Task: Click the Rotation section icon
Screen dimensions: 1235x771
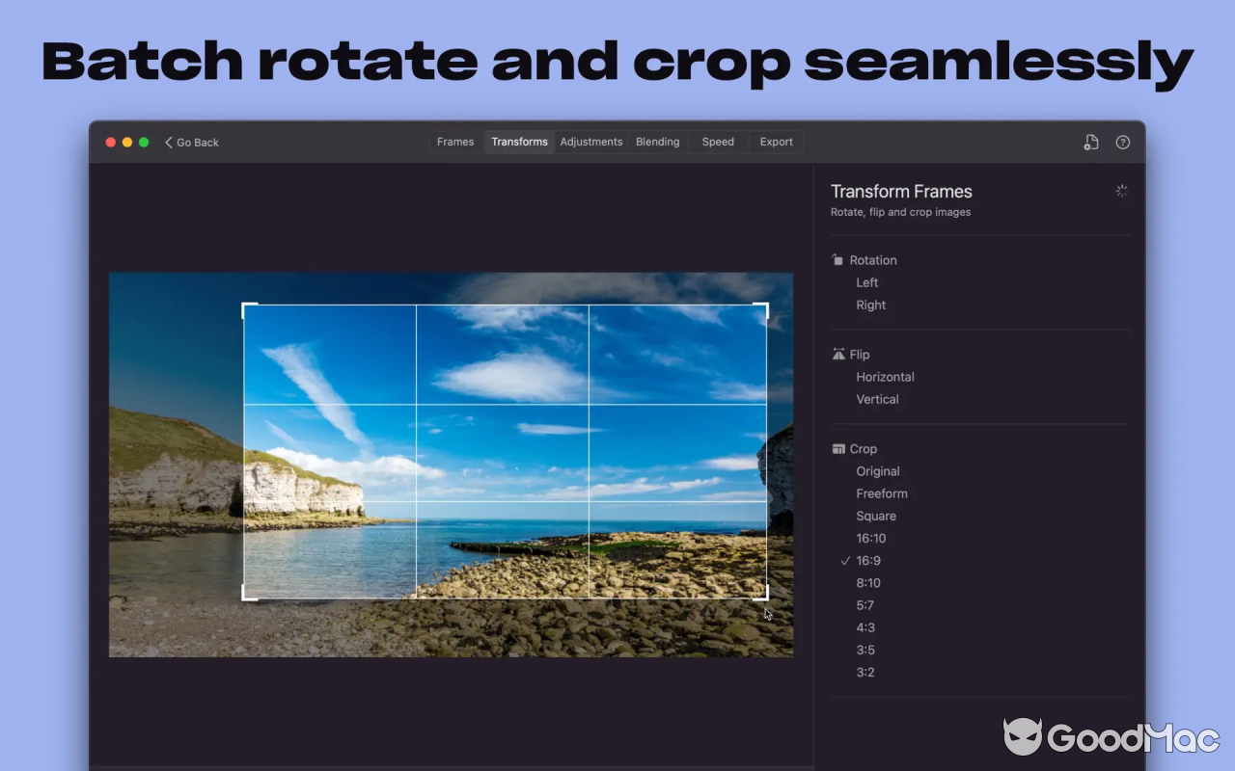Action: click(837, 260)
